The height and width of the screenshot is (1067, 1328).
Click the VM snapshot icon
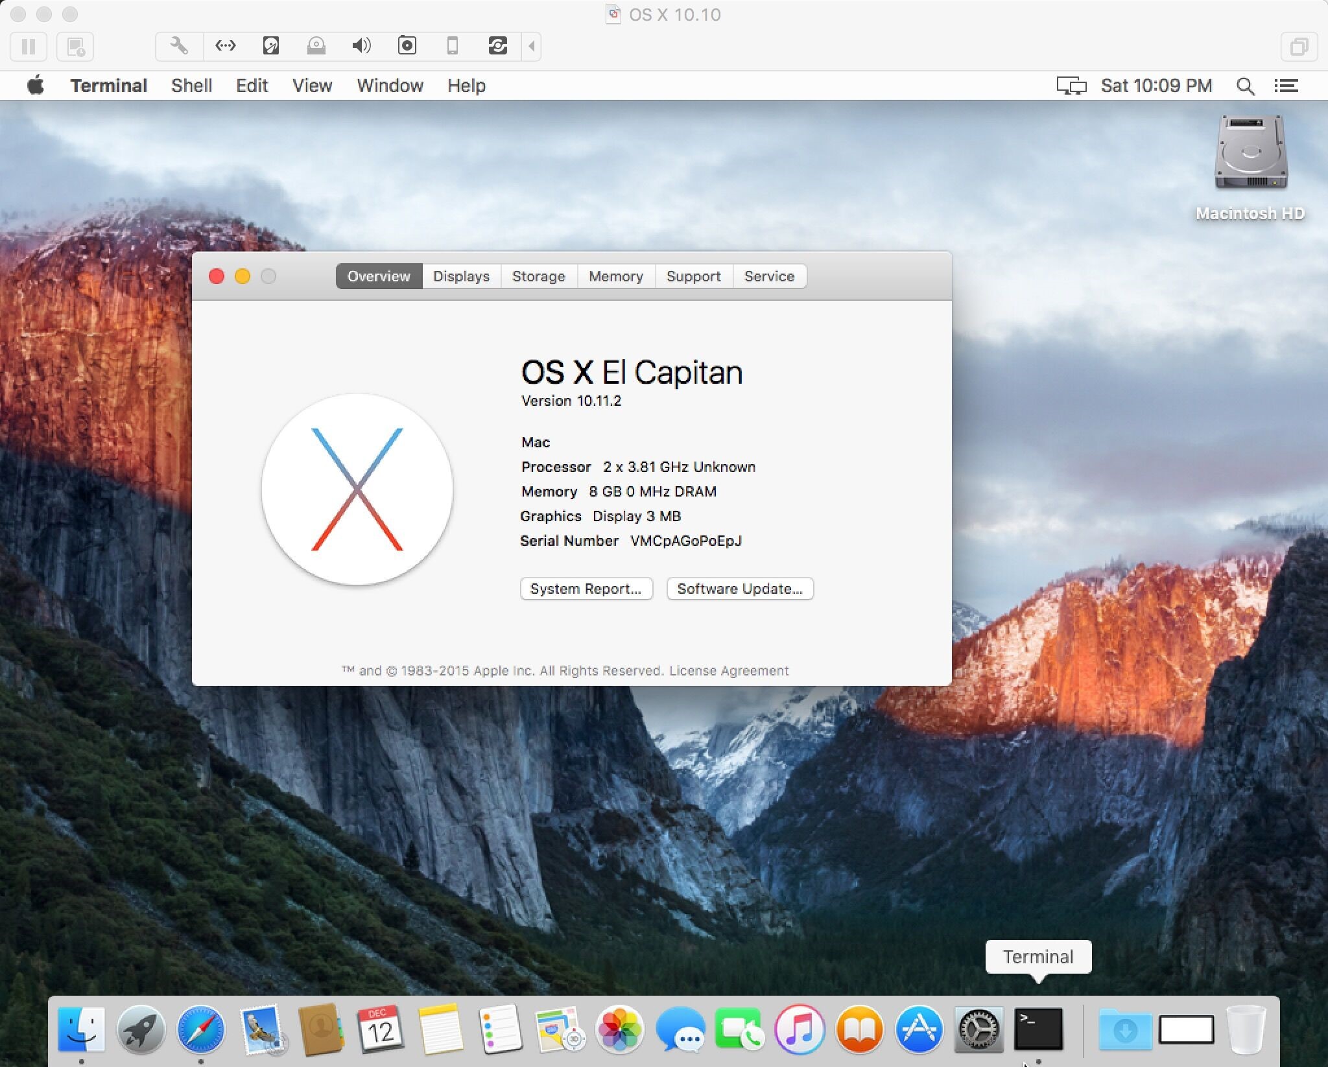75,47
